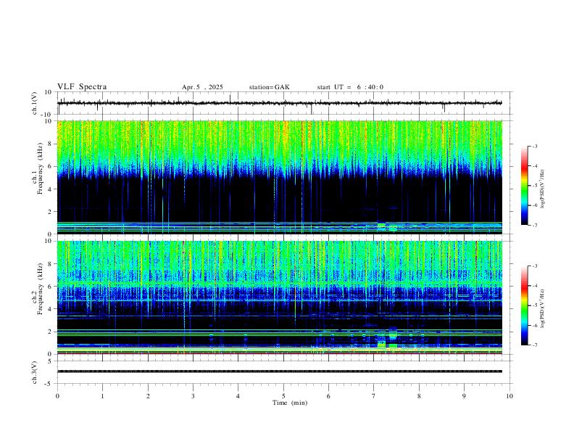
Task: Click the "-6" tick on ch.2 color bar
Action: [534, 325]
